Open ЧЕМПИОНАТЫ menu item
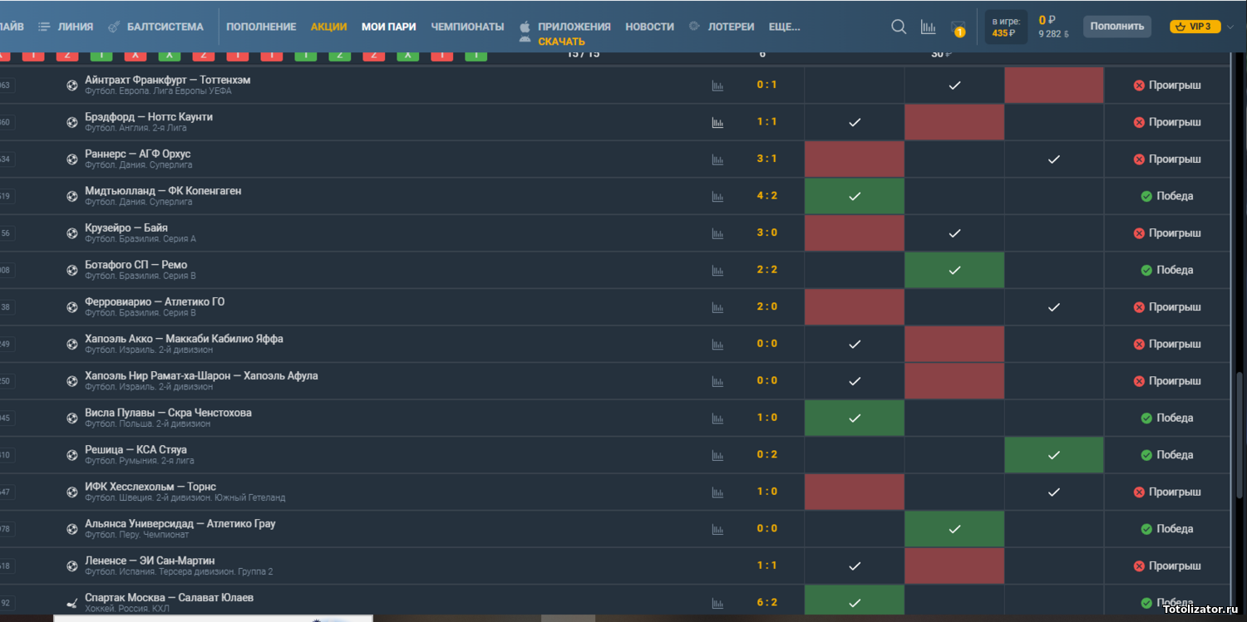The width and height of the screenshot is (1247, 622). 467,27
